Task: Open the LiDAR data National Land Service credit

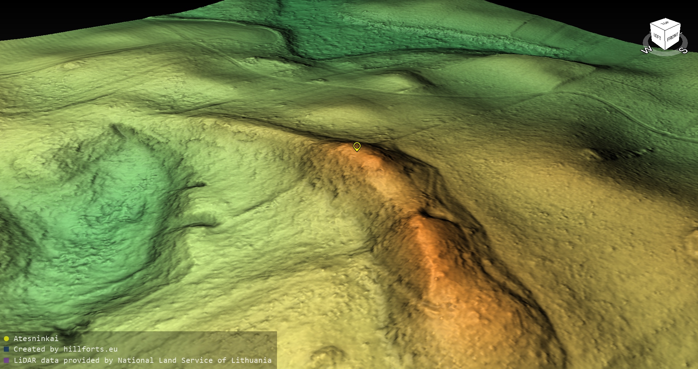Action: [143, 360]
